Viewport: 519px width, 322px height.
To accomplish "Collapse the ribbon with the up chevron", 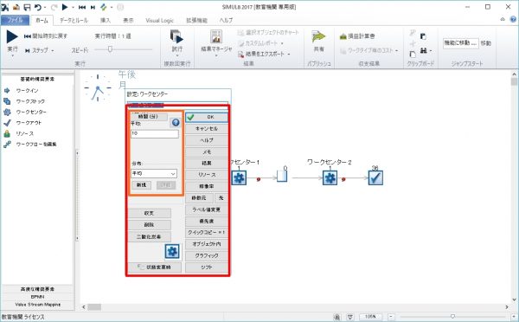I will pos(503,20).
